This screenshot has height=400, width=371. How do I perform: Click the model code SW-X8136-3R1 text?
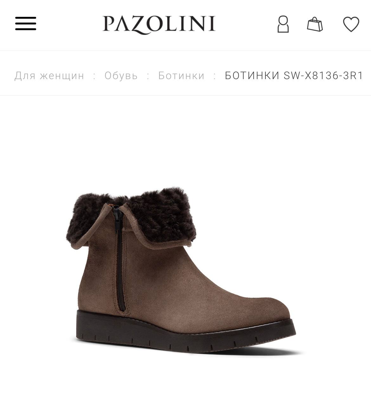click(x=323, y=76)
